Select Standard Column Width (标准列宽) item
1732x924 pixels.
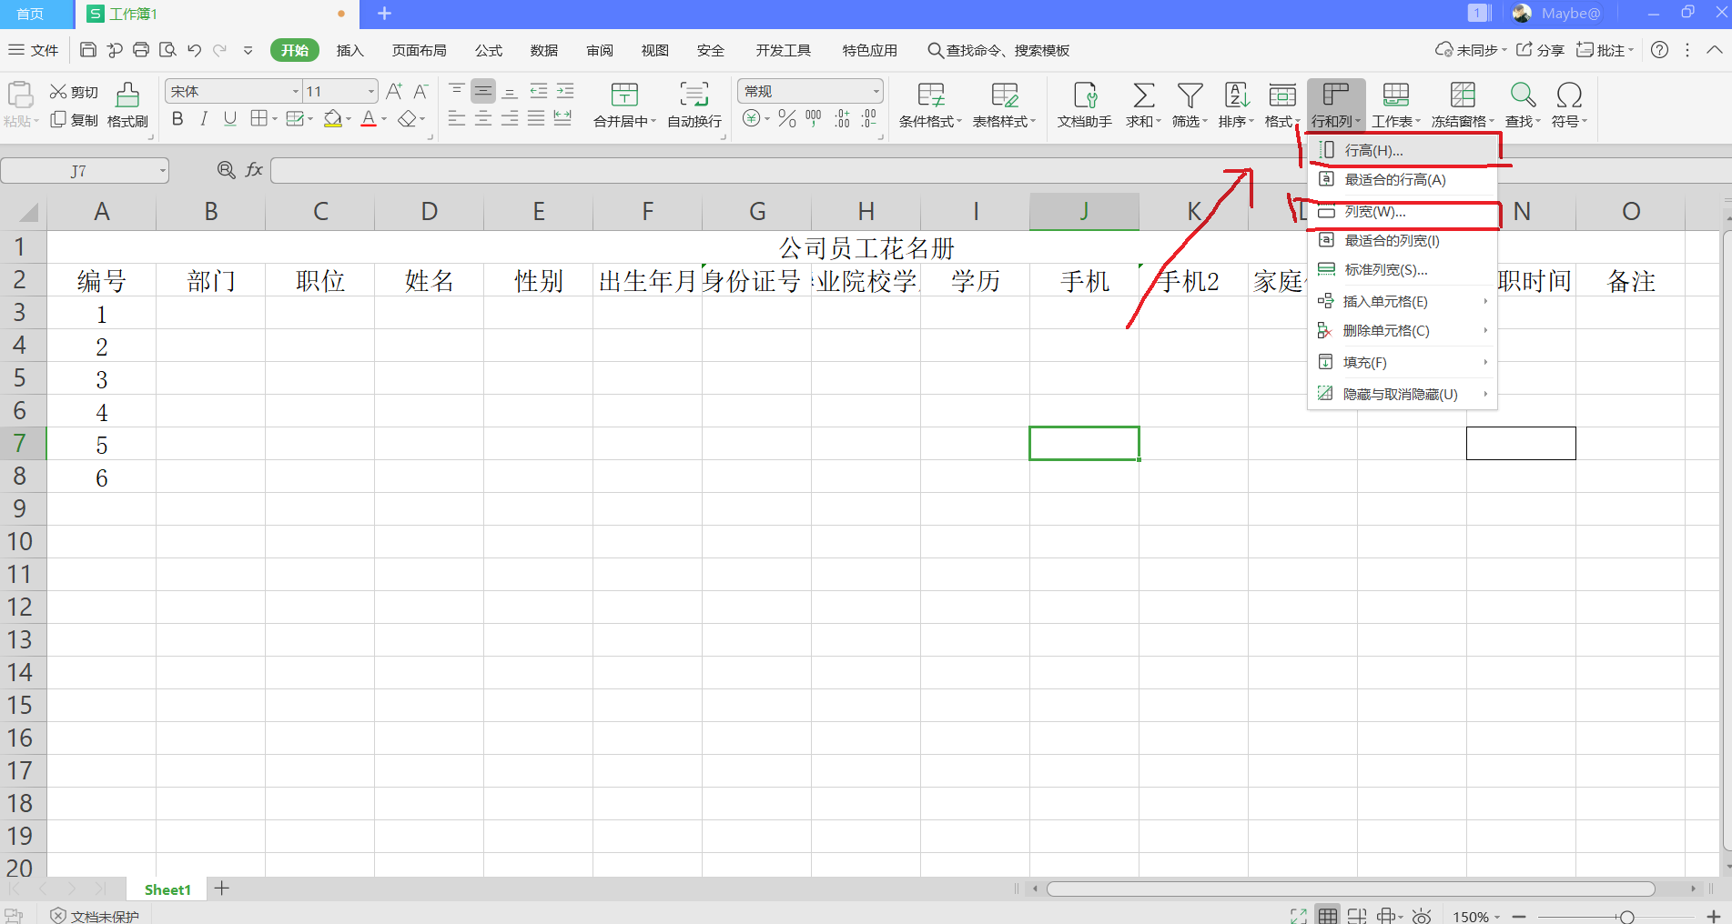pos(1403,269)
